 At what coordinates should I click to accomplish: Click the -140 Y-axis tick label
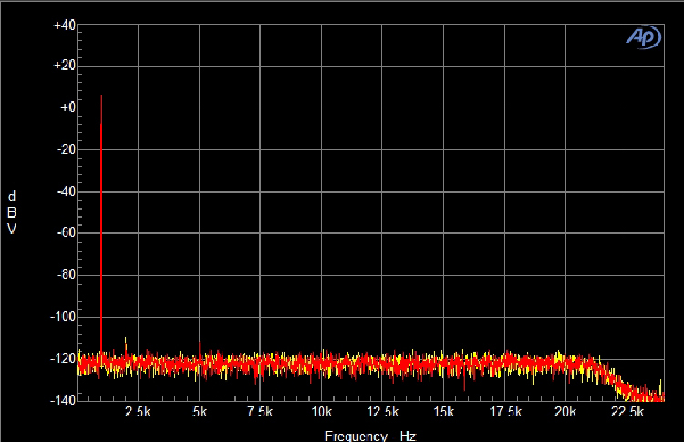(62, 399)
